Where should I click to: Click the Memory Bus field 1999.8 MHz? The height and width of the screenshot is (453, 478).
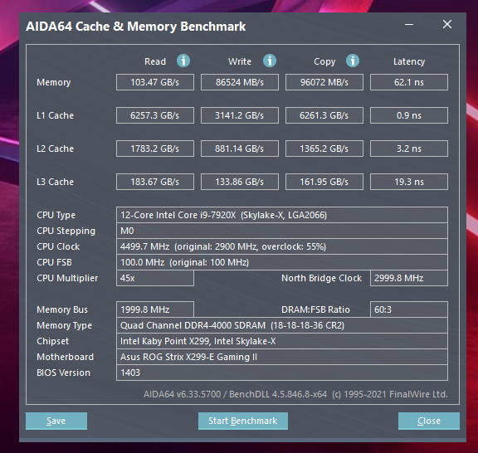pos(155,309)
